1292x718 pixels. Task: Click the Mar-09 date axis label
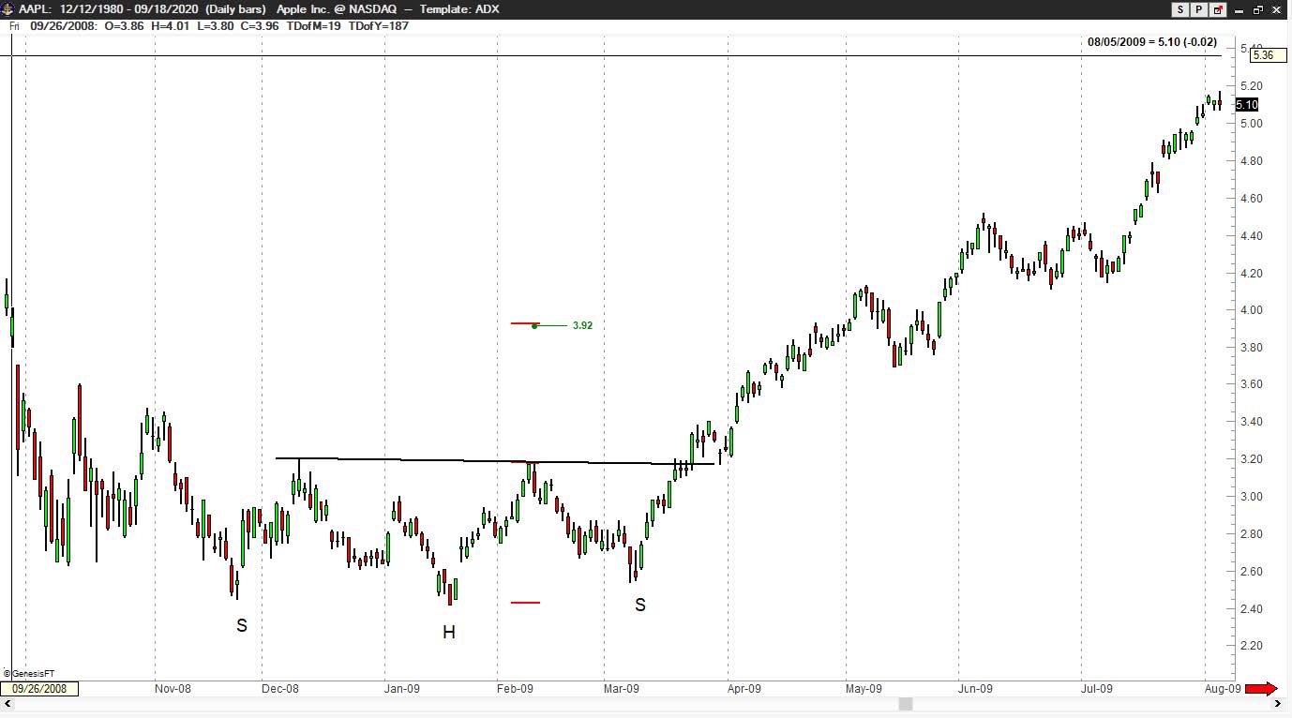[622, 689]
